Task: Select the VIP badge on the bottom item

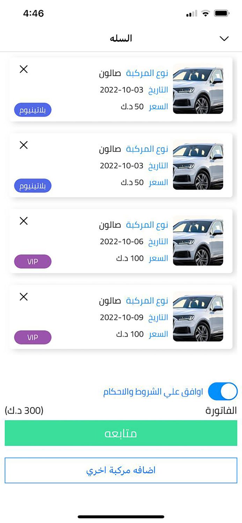Action: point(32,337)
